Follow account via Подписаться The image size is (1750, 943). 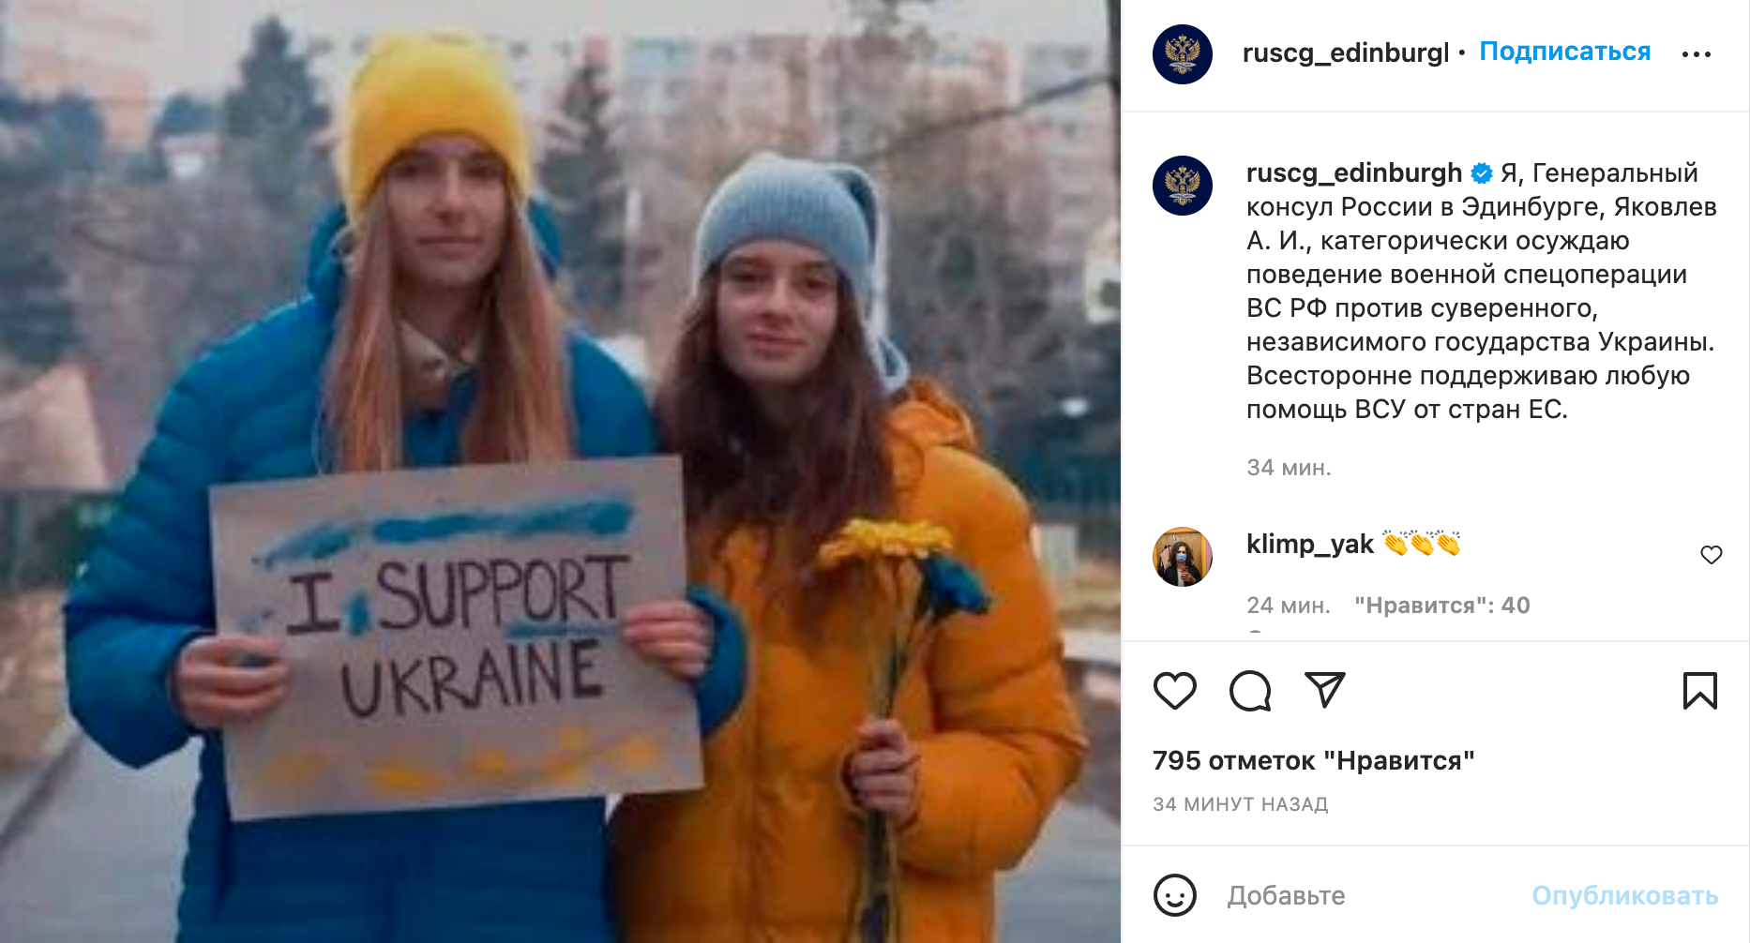(x=1565, y=52)
